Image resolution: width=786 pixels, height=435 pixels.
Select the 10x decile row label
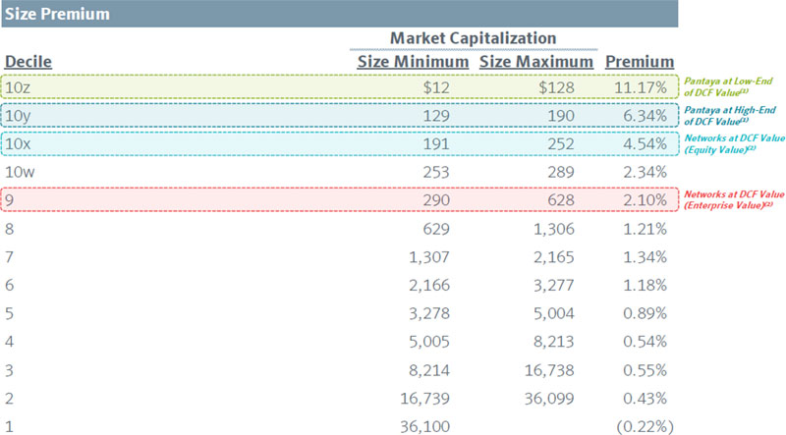pos(18,144)
